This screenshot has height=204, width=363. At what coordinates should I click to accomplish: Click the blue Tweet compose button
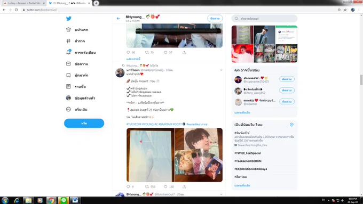[84, 123]
